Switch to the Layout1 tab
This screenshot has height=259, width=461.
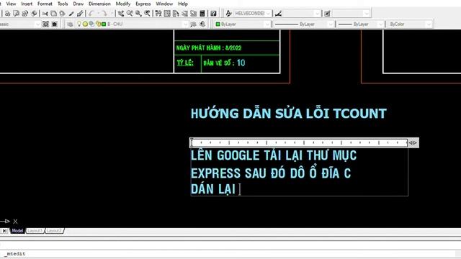tap(35, 231)
